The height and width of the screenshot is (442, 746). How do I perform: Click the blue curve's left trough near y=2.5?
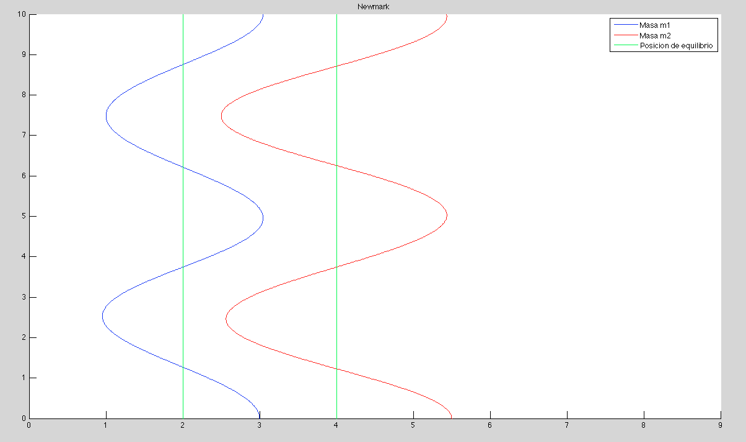click(x=103, y=316)
